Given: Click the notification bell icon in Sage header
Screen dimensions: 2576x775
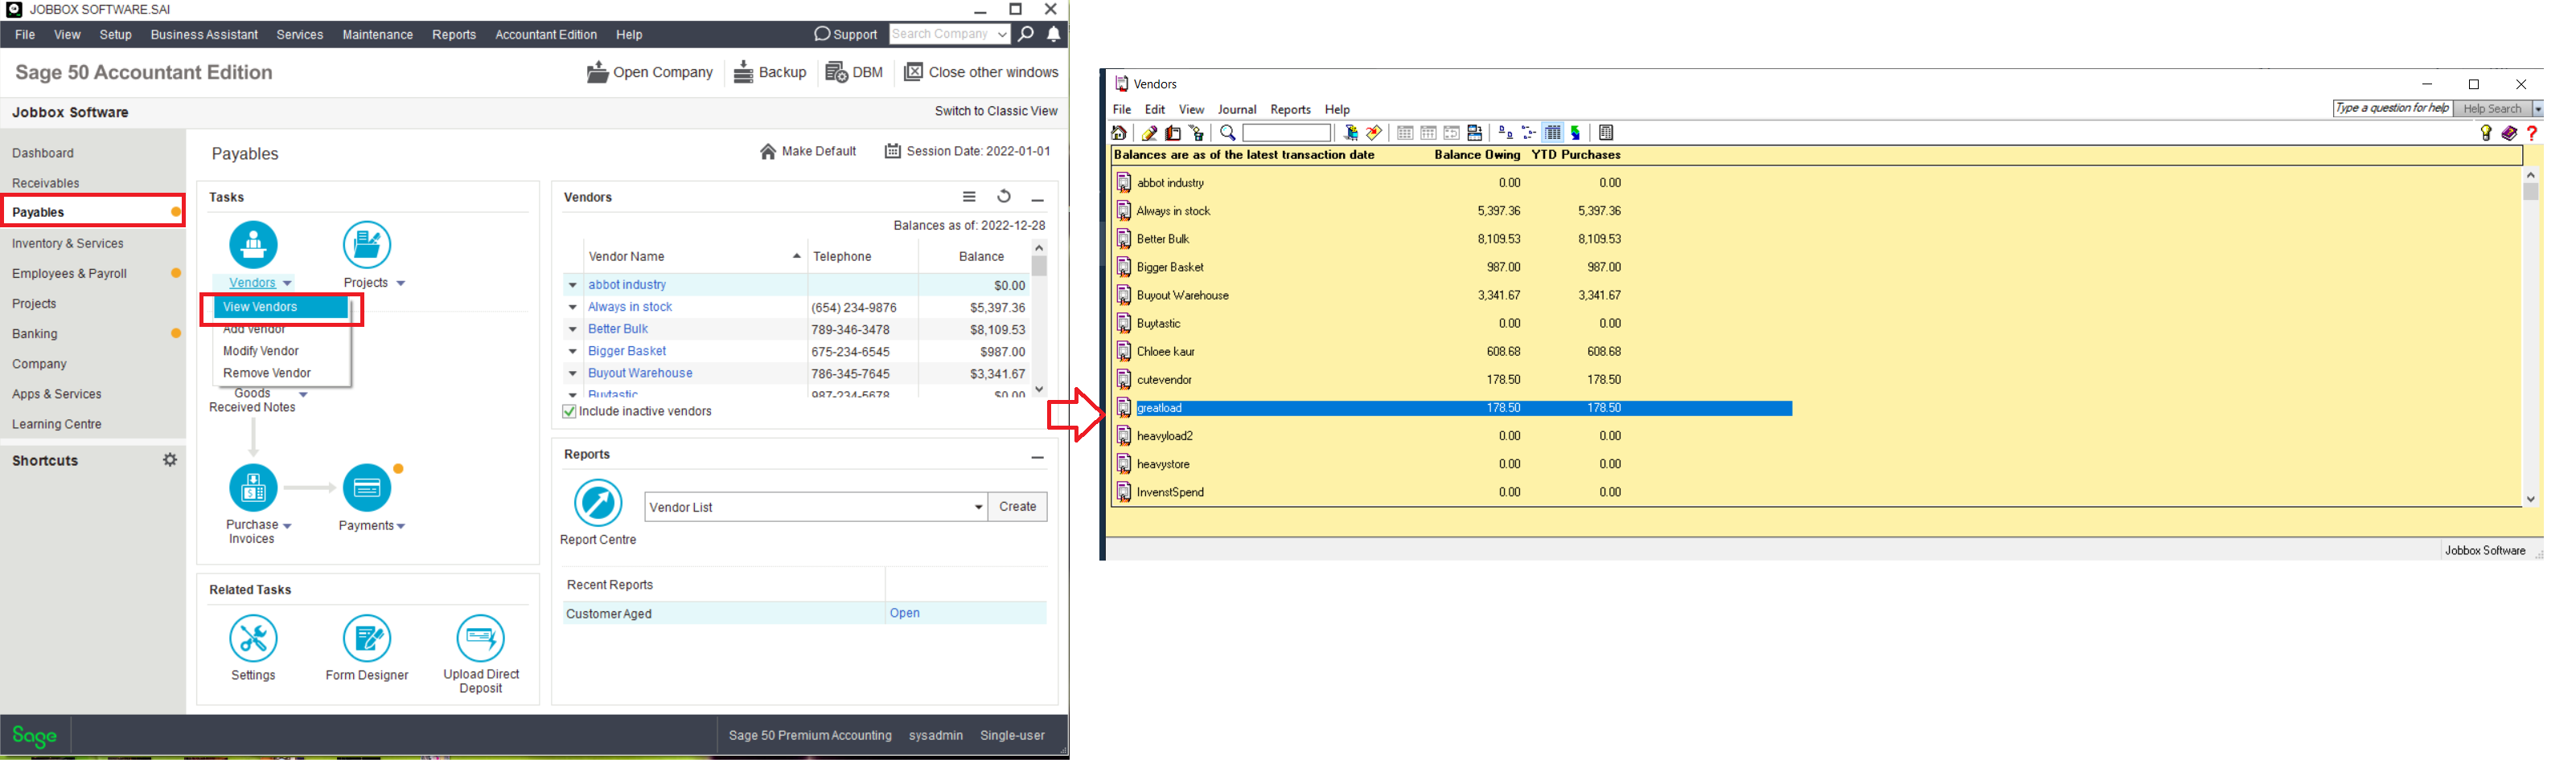Looking at the screenshot, I should coord(1054,35).
